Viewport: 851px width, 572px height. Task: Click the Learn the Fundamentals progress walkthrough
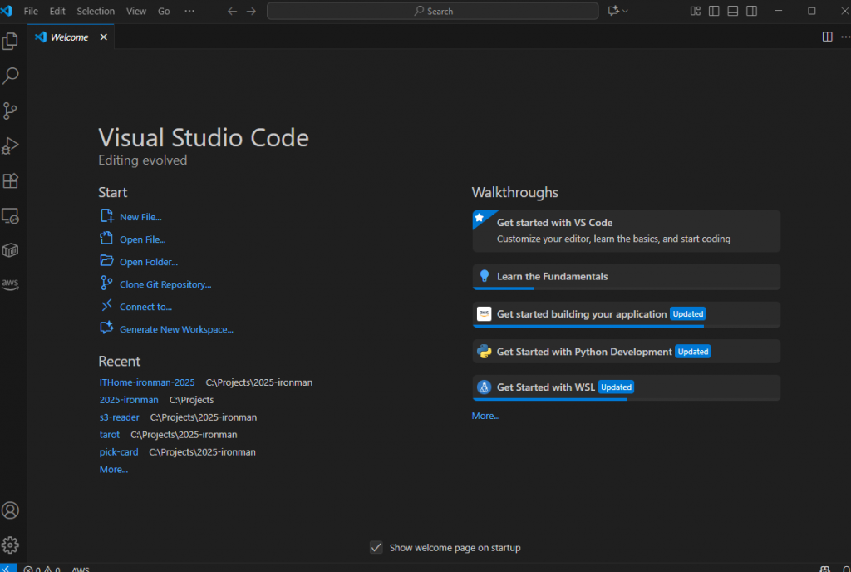(x=552, y=276)
